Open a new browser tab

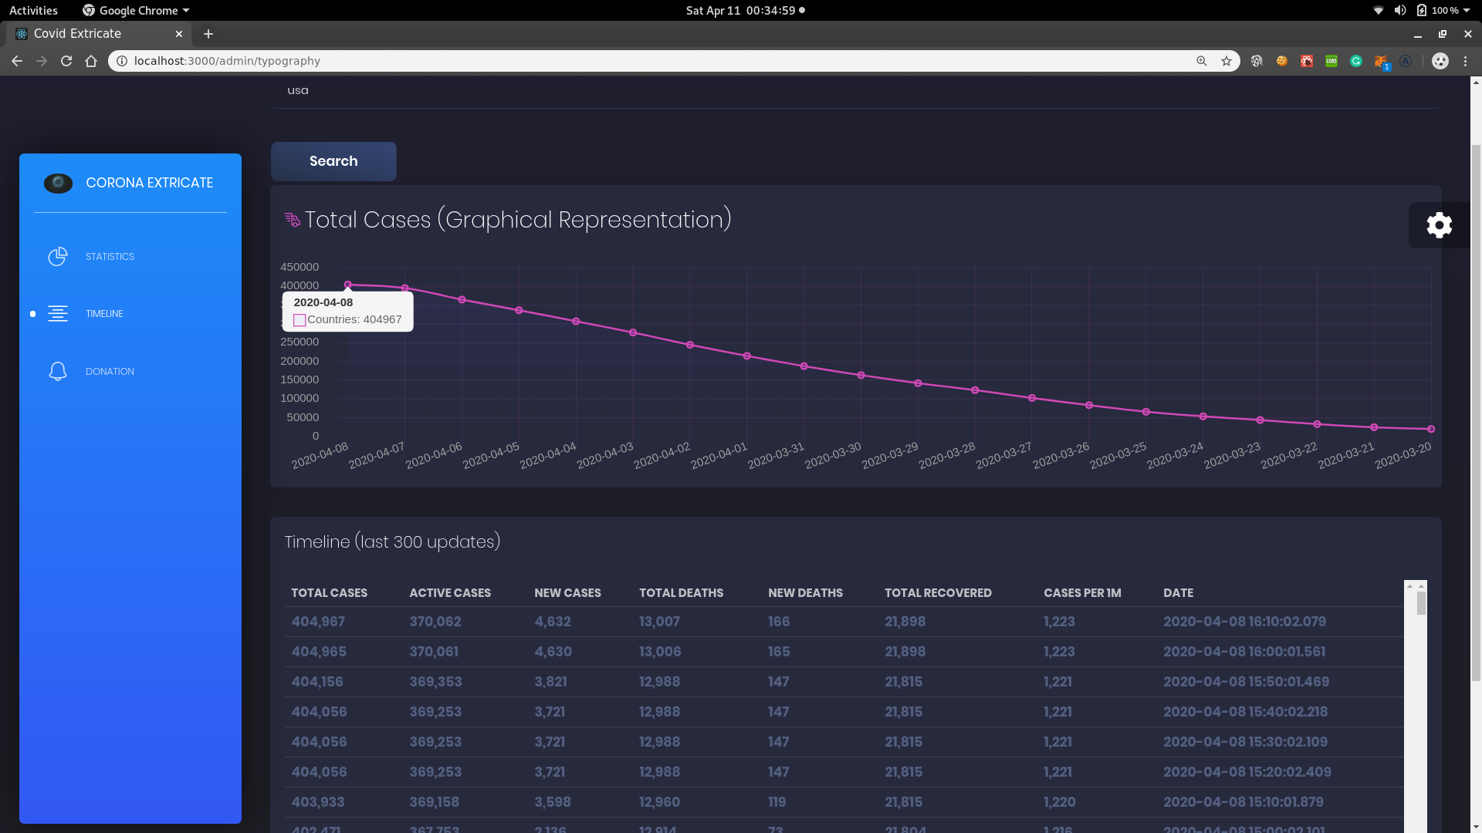(208, 34)
